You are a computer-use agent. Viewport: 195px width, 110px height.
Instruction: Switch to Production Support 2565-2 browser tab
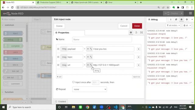coord(52,2)
